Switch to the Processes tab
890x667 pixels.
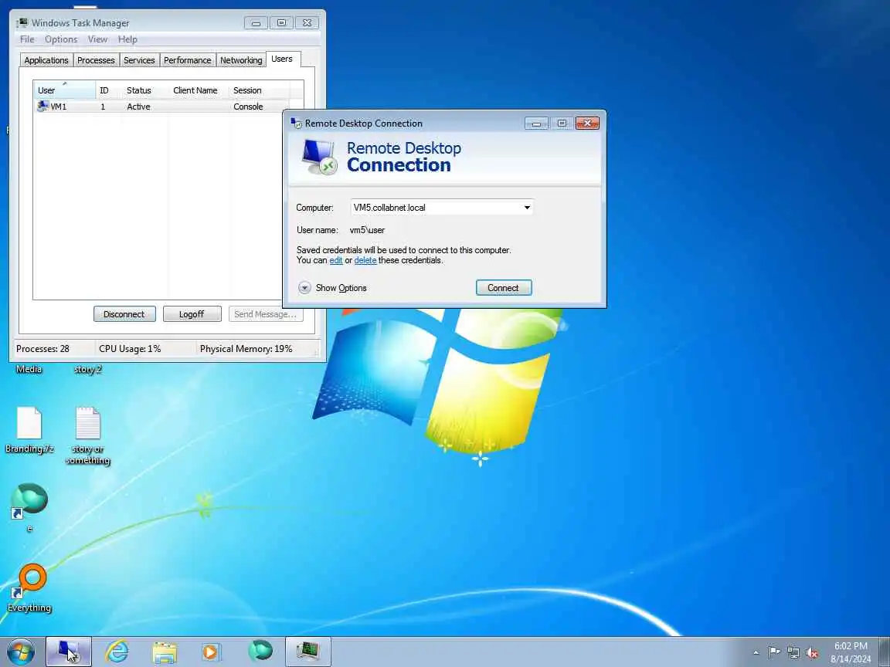96,60
